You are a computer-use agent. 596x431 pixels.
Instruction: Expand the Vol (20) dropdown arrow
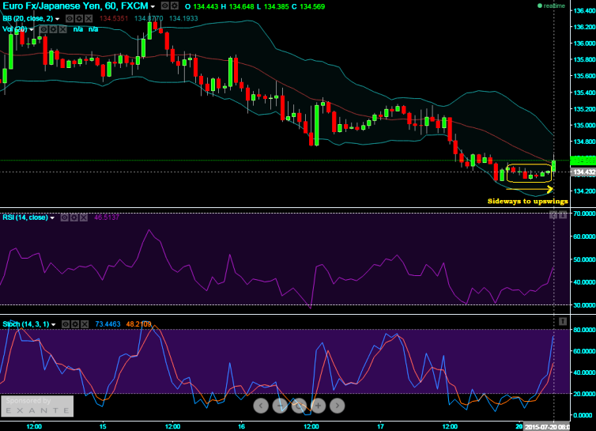[x=32, y=30]
